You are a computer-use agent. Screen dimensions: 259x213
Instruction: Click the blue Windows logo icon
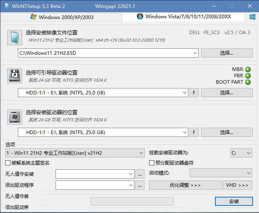coord(252,17)
